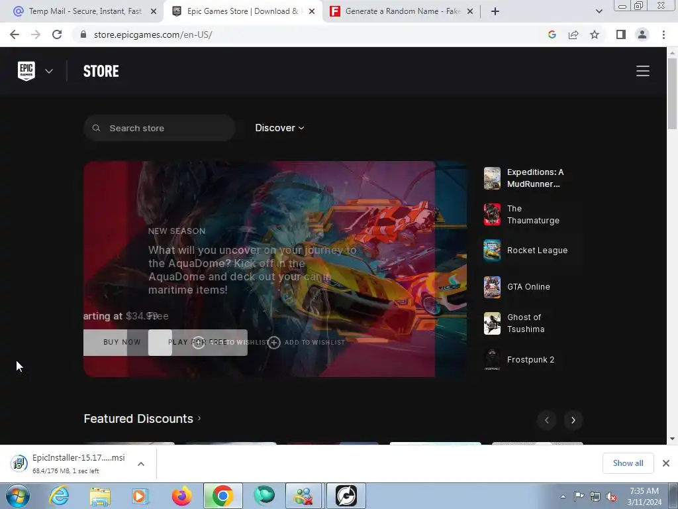
Task: Open EpicInstaller download item
Action: point(69,463)
